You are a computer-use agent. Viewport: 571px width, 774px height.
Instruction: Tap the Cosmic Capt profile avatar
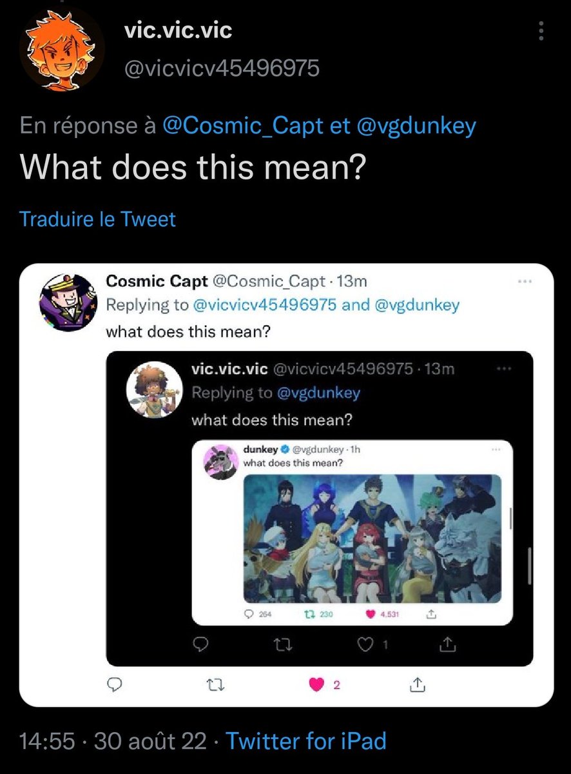coord(67,302)
